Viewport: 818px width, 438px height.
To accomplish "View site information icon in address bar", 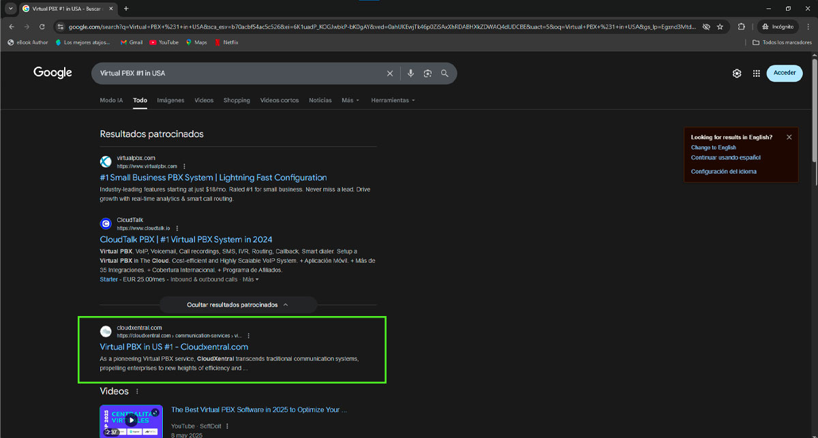I will (61, 27).
